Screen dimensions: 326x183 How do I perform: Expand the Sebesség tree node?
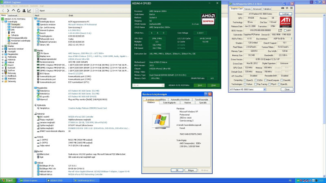pos(3,81)
